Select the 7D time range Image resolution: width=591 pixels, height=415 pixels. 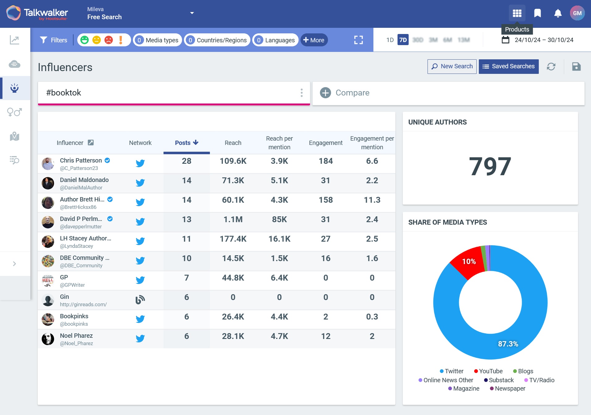403,40
